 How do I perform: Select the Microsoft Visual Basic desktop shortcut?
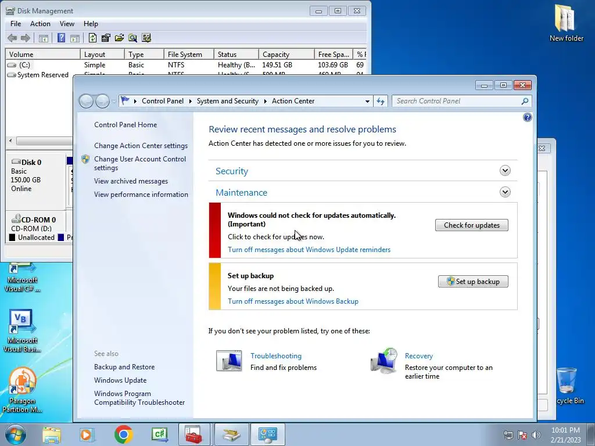click(x=22, y=331)
